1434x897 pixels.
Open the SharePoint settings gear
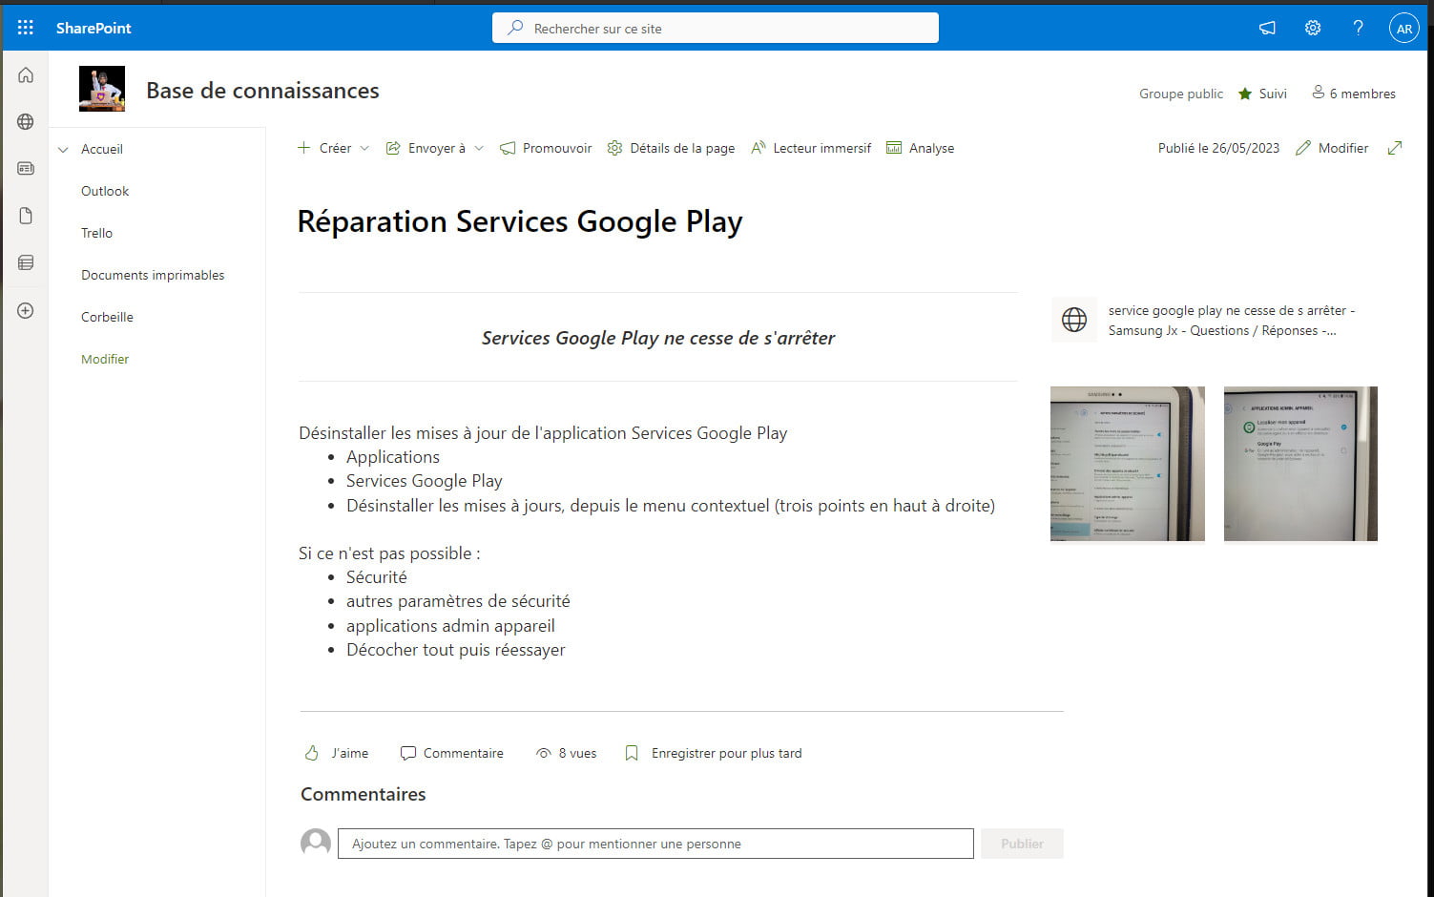[x=1312, y=28]
